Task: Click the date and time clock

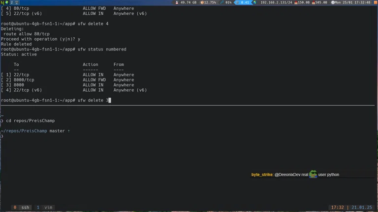Action: 353,2
